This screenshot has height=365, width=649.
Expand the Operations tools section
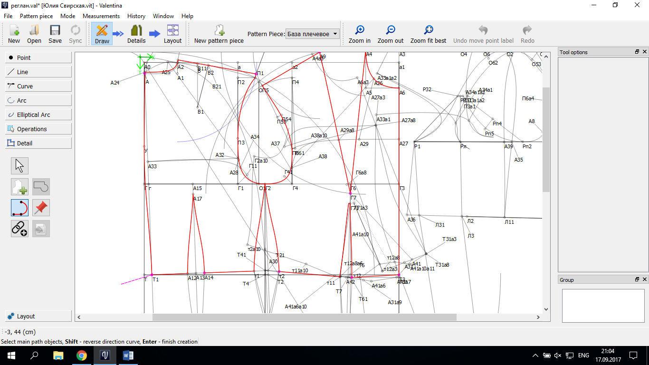[x=38, y=129]
